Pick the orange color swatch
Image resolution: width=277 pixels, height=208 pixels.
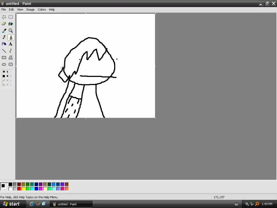(x=67, y=189)
